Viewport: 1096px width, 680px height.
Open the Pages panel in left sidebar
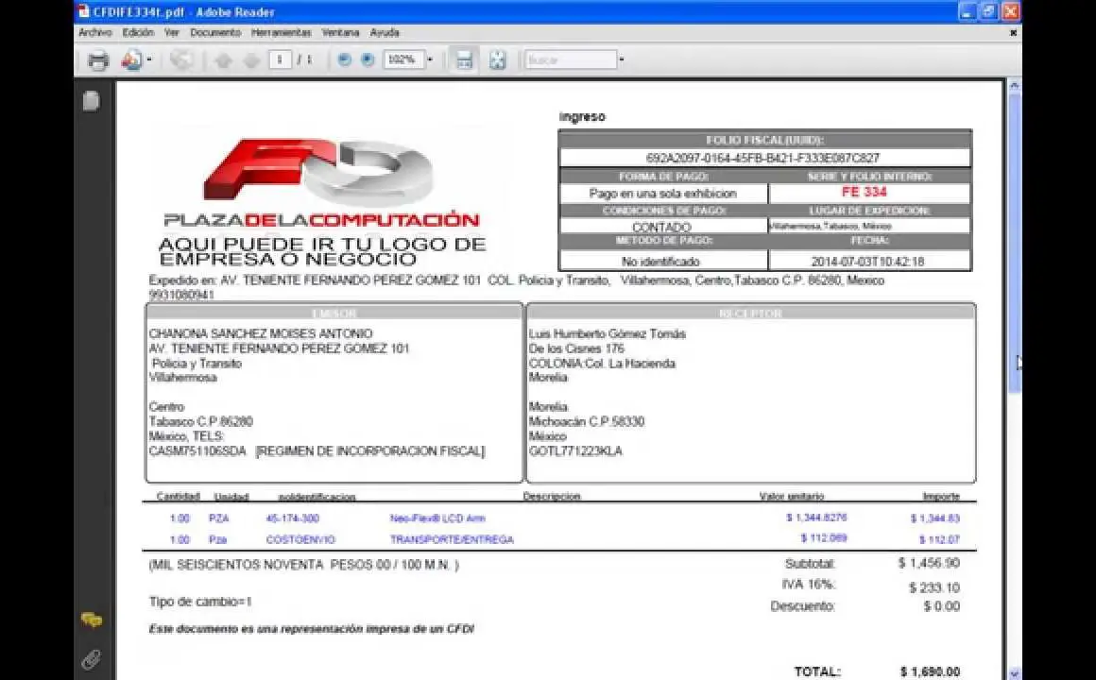pos(91,101)
